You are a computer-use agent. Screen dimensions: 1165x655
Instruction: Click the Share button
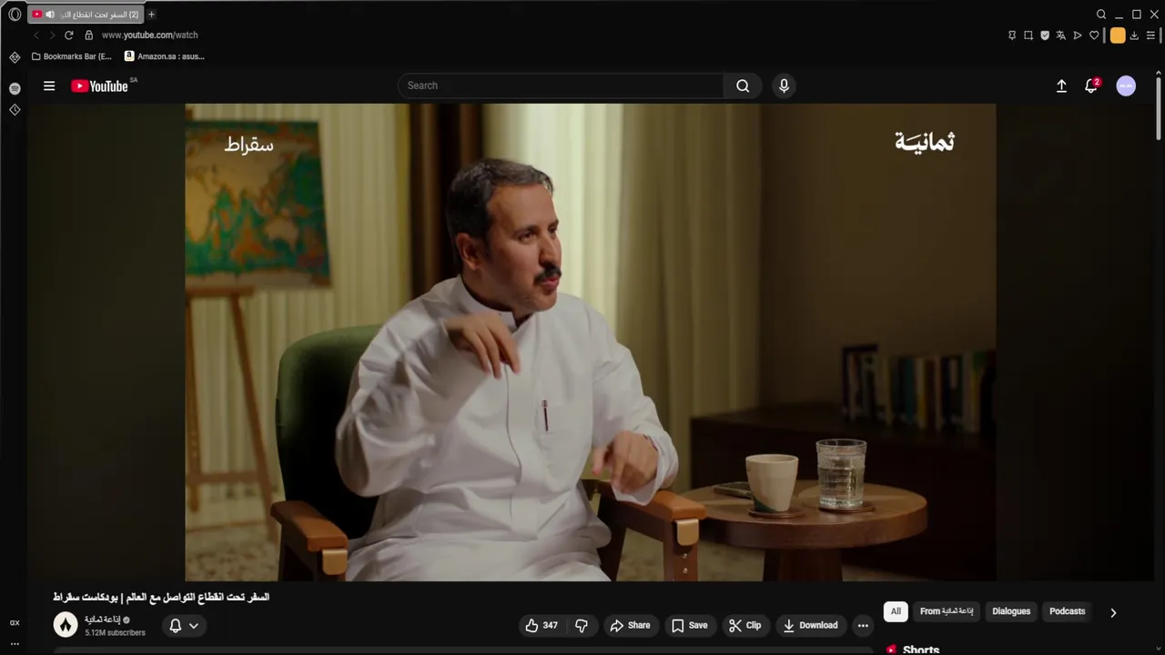(630, 625)
